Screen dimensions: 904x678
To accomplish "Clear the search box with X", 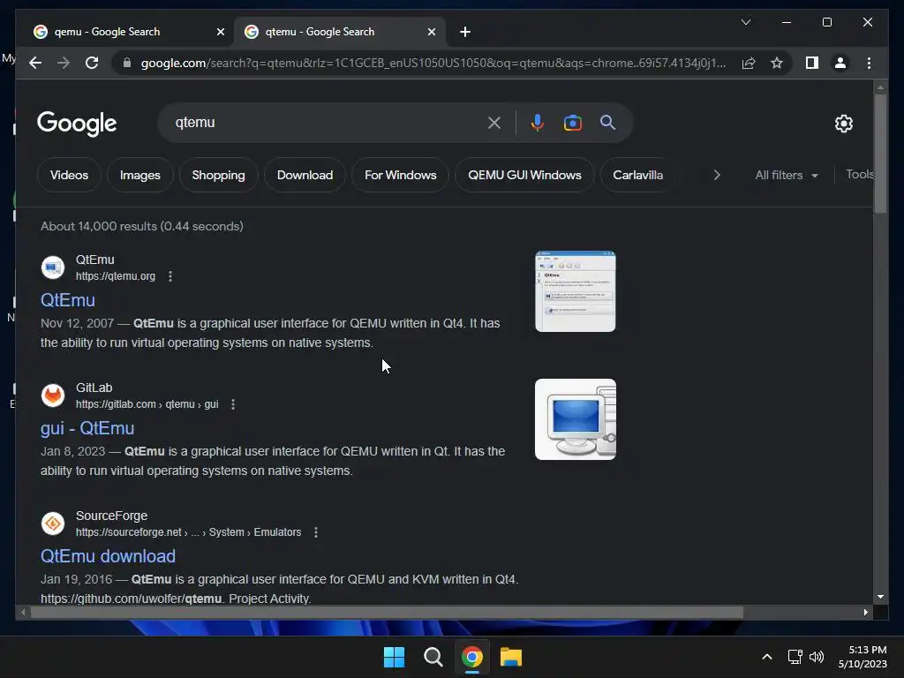I will click(x=494, y=123).
